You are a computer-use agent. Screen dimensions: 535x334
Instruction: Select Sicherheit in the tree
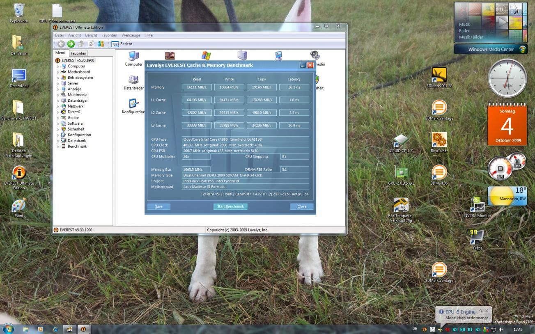(76, 129)
